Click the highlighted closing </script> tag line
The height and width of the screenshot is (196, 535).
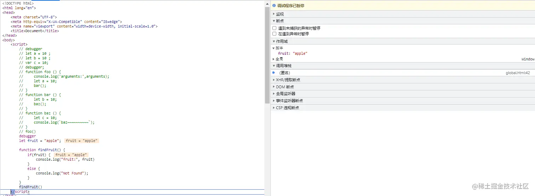pos(20,191)
